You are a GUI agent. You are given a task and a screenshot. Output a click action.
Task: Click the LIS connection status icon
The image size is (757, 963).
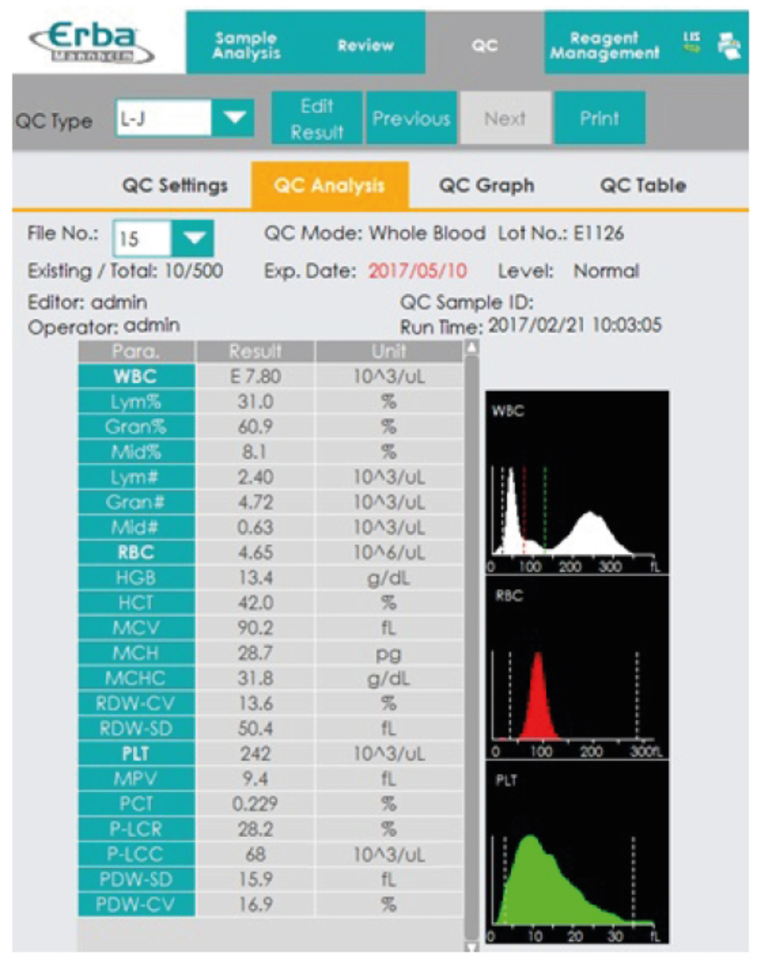pos(692,42)
